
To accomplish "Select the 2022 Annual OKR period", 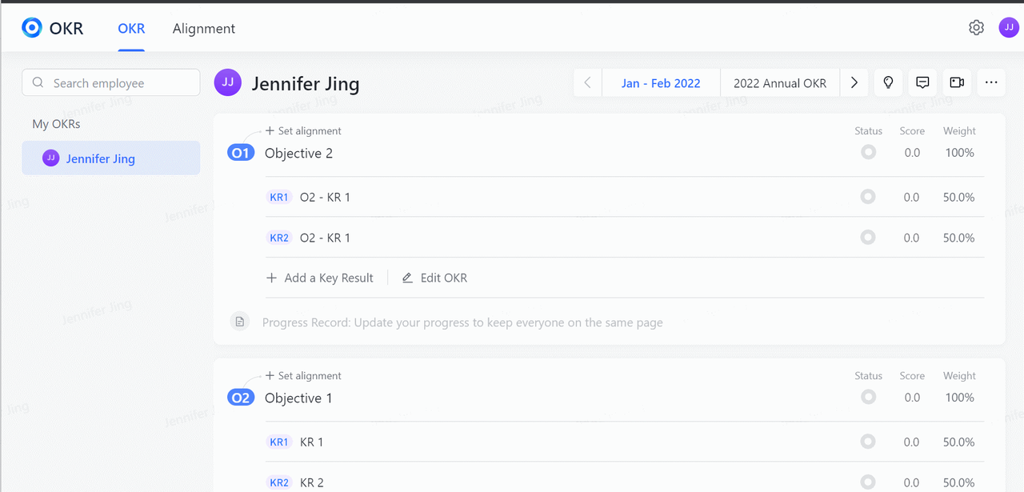I will pos(780,83).
